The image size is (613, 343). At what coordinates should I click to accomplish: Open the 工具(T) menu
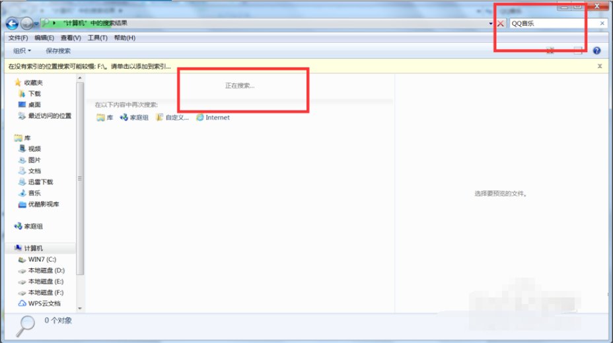point(97,38)
